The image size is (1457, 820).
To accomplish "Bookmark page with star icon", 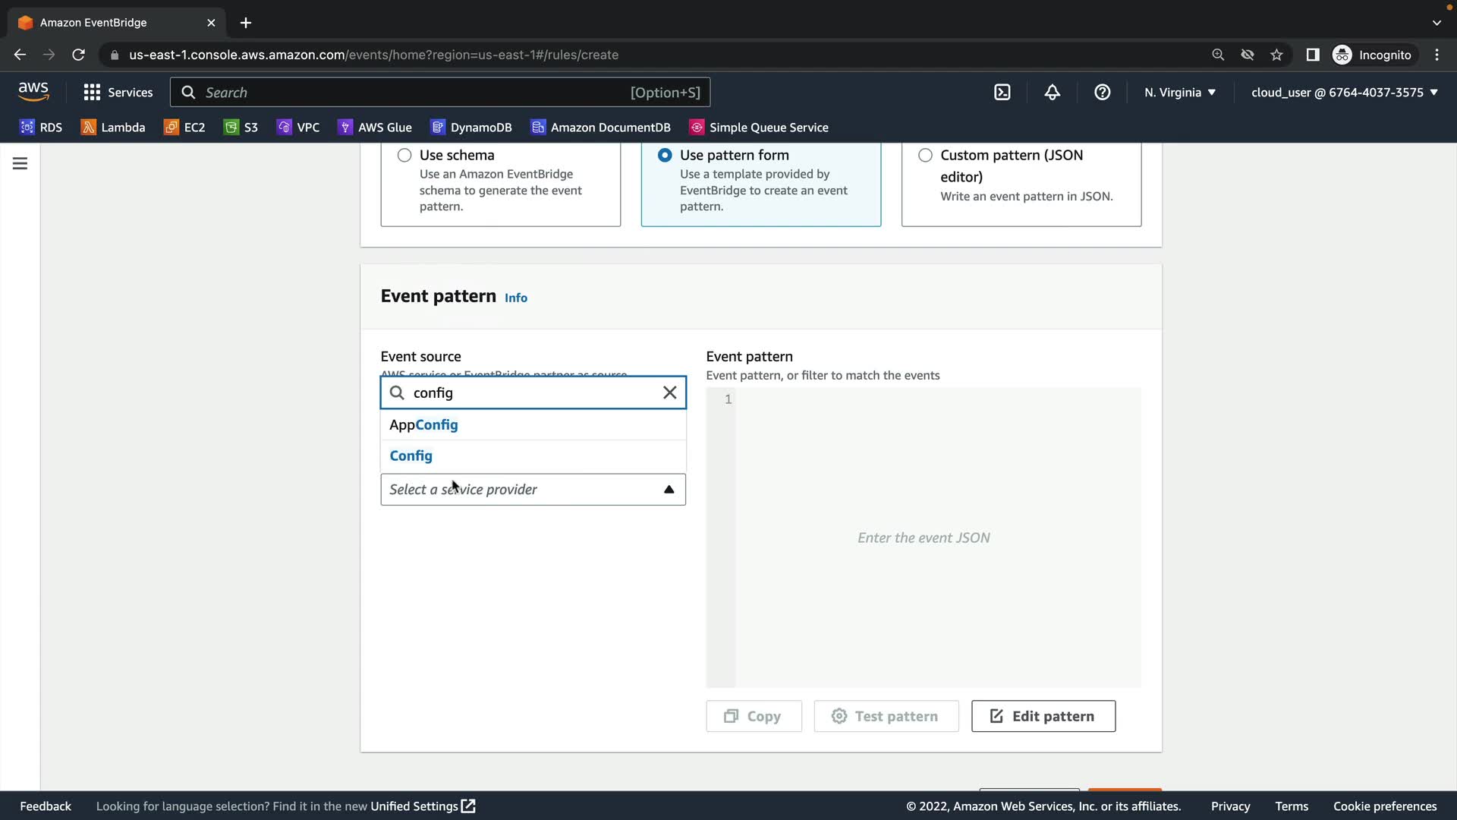I will 1276,55.
